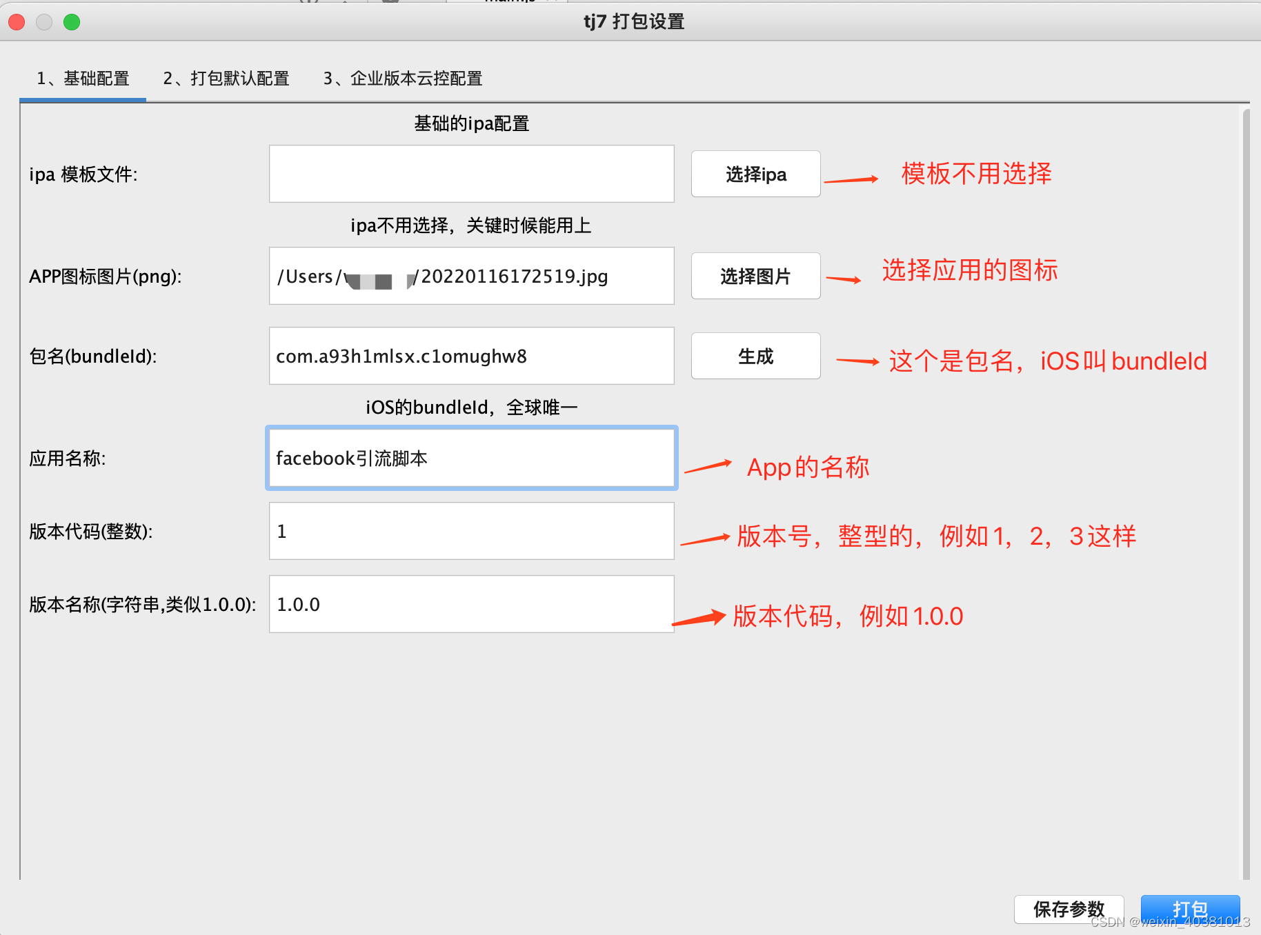Open the 企业版本云控配置 tab

coord(403,79)
